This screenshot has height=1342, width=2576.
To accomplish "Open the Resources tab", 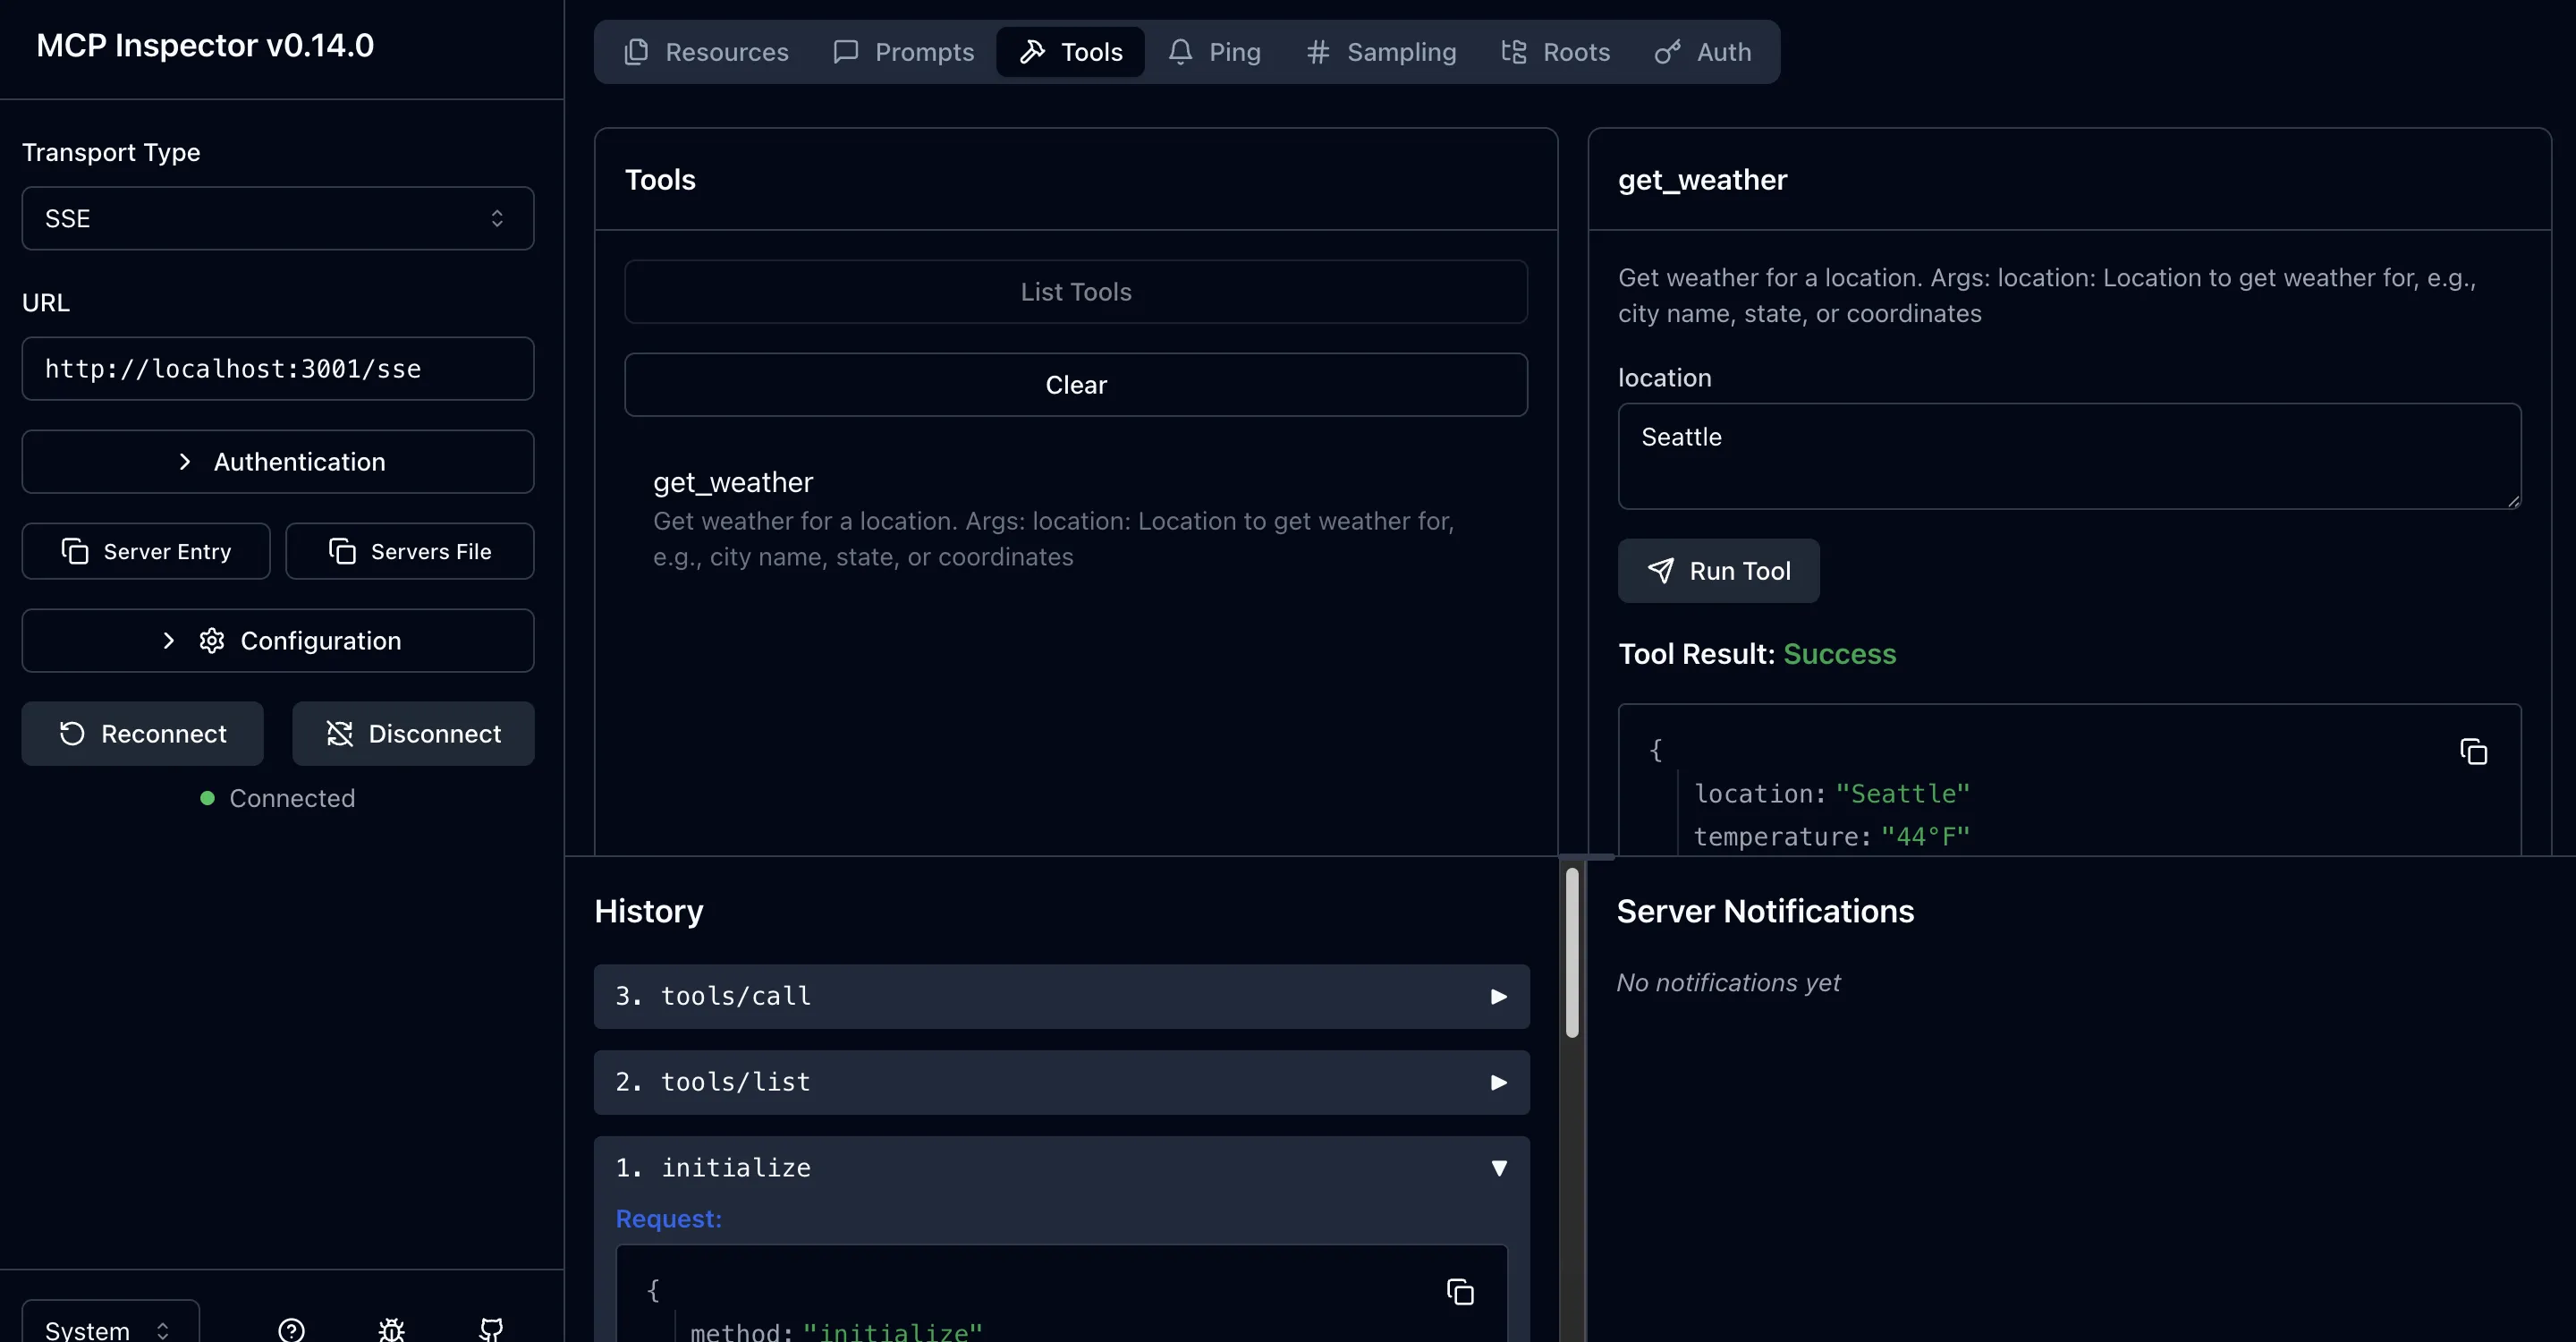I will (707, 52).
